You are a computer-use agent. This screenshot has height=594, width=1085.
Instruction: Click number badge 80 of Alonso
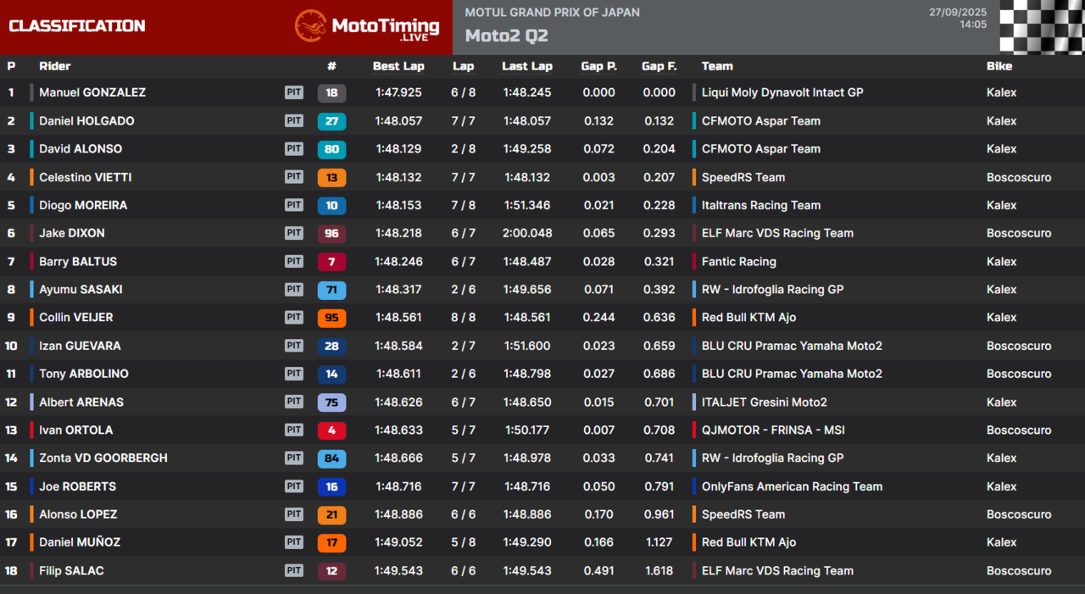click(331, 149)
